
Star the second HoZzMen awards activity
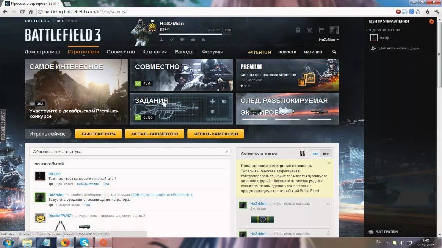pos(328,234)
